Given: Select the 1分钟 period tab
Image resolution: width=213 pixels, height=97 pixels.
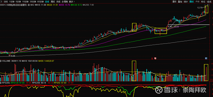Looking at the screenshot, I should [12, 2].
